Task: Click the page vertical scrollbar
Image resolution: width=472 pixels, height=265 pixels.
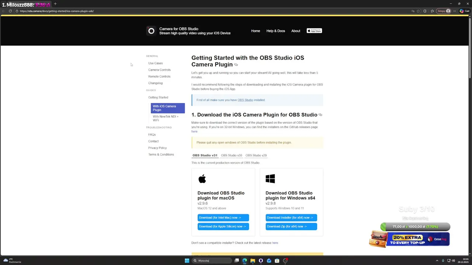Action: [x=470, y=48]
